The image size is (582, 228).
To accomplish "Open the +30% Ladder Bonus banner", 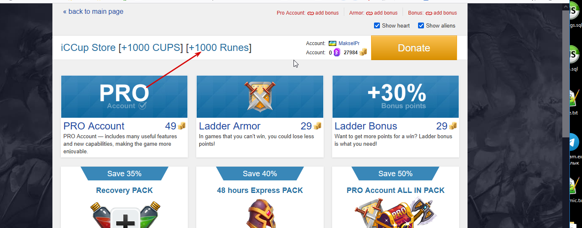I will tap(395, 96).
